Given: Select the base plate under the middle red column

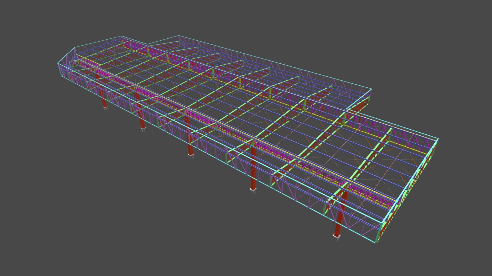Looking at the screenshot, I should [190, 156].
